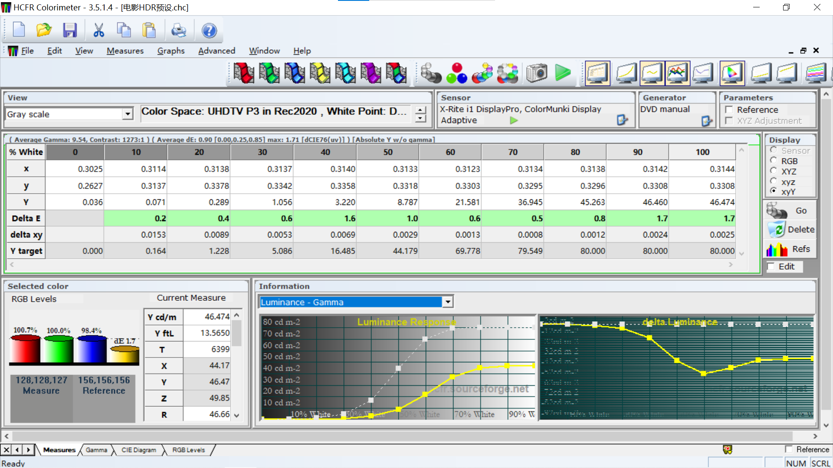Click the sensor configure icon beside Adaptive
The image size is (833, 468).
[622, 120]
